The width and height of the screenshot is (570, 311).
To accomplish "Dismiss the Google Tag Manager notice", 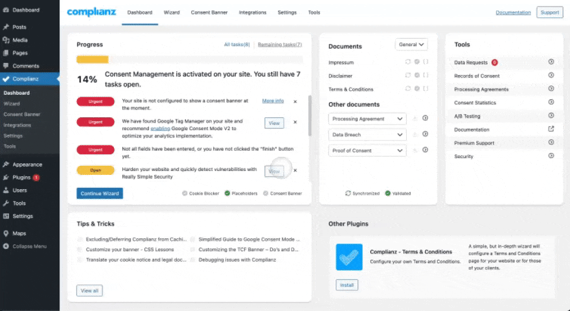I will 295,122.
